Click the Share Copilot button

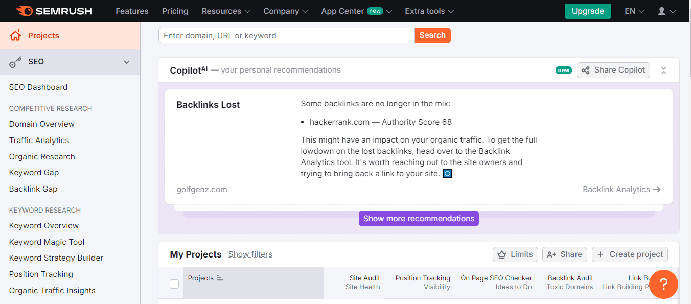(613, 70)
